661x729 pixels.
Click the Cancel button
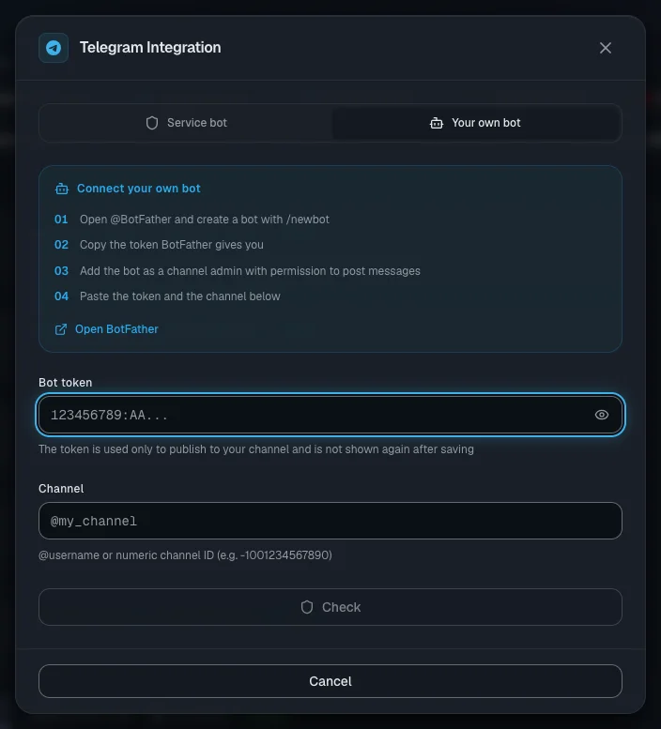(x=330, y=681)
